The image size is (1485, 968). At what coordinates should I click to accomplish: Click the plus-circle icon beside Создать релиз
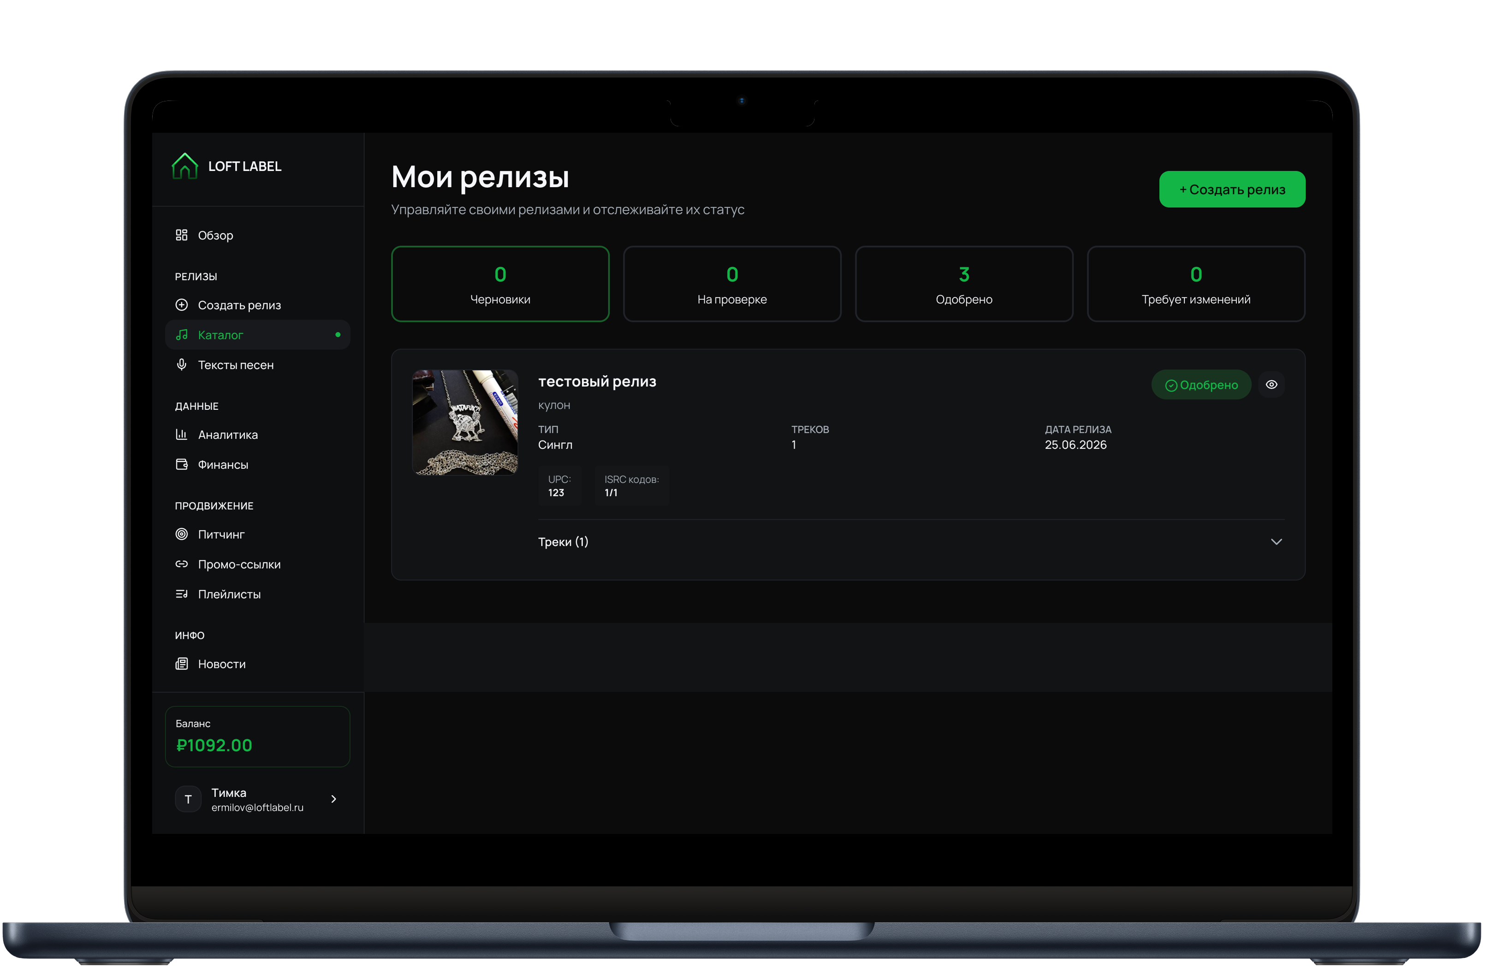click(x=182, y=305)
